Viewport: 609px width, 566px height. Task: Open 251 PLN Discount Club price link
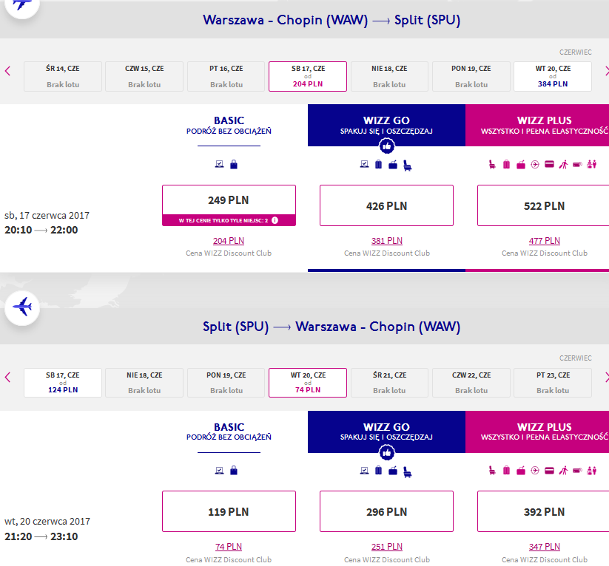pyautogui.click(x=387, y=547)
